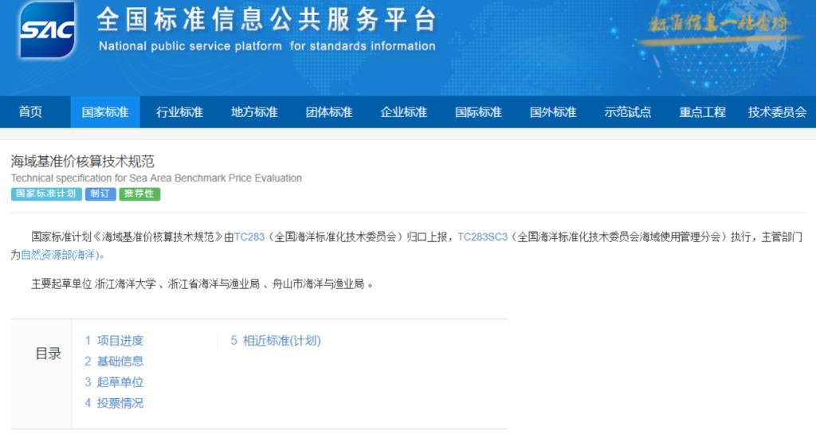Open the 国际标准 menu item
The image size is (816, 434).
tap(478, 112)
